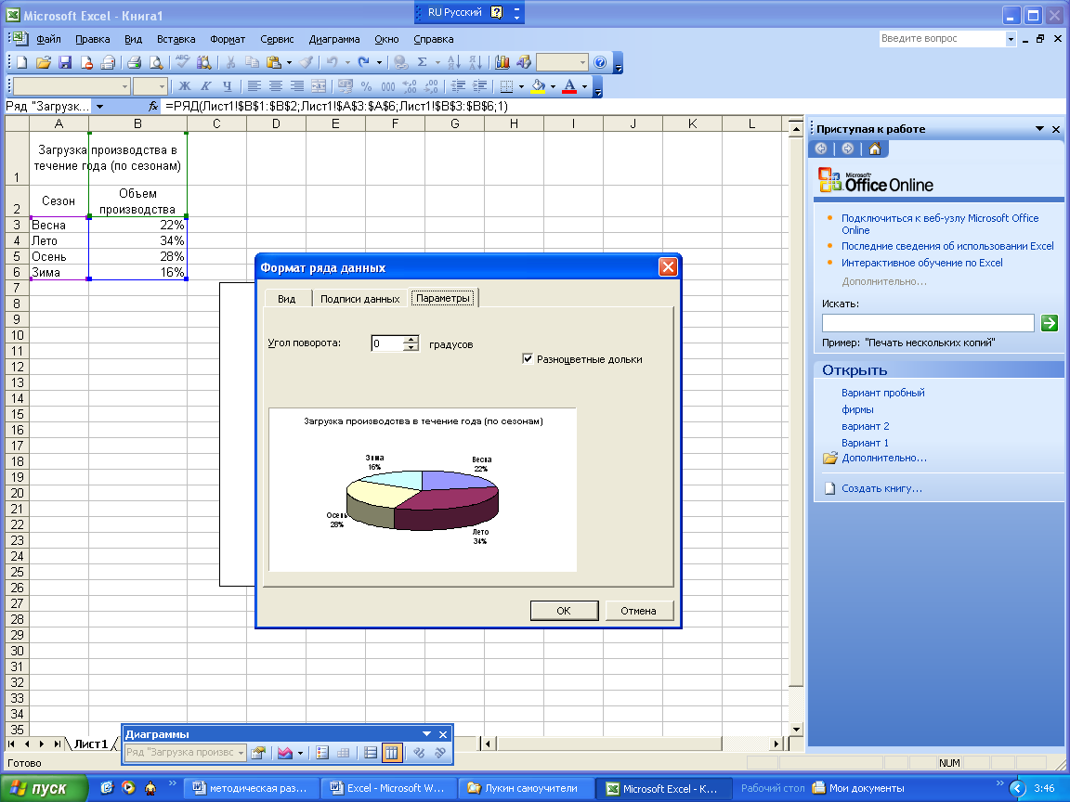Switch to the Лукин самоучители taskbar item

pos(524,788)
